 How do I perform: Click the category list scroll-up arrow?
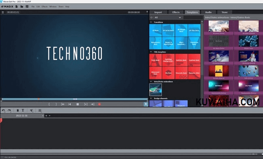(x=202, y=22)
